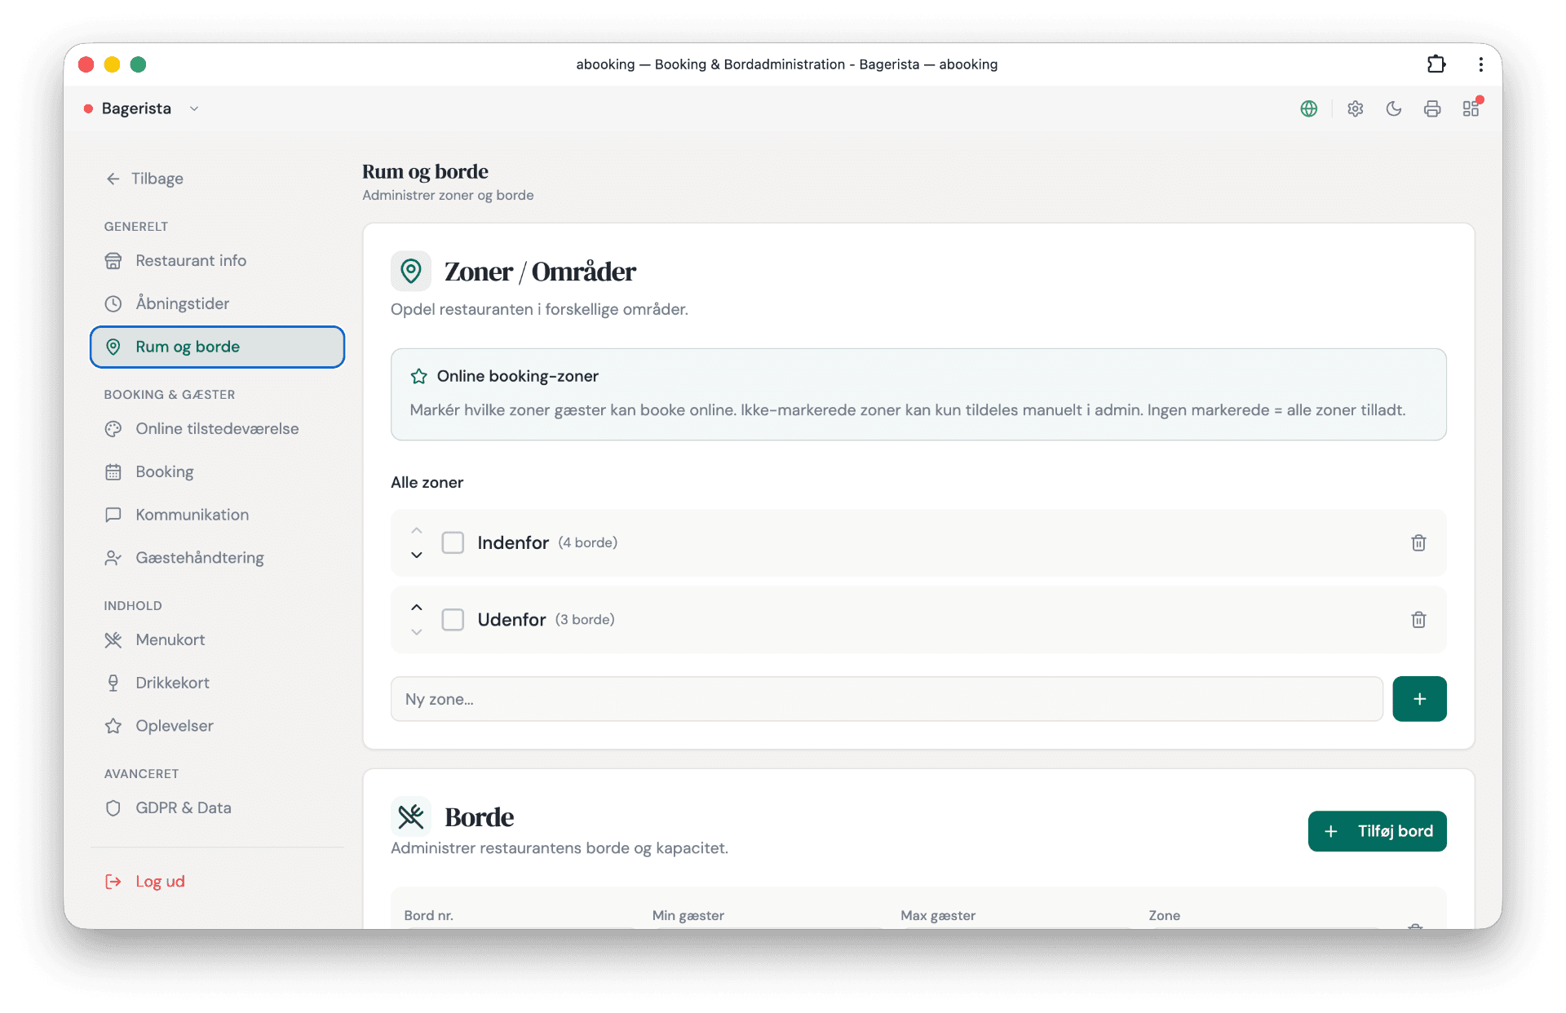Toggle dark mode with the moon icon
The width and height of the screenshot is (1566, 1013).
pyautogui.click(x=1394, y=108)
